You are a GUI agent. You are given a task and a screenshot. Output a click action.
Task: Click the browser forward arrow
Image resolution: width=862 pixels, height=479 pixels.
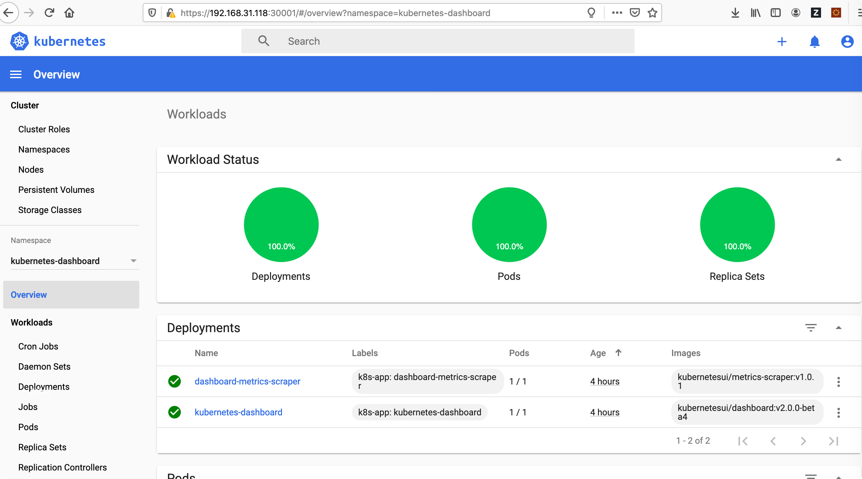[29, 13]
